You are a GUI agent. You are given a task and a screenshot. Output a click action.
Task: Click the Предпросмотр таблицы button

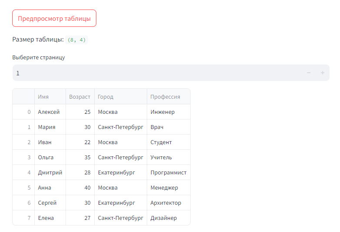click(x=54, y=18)
